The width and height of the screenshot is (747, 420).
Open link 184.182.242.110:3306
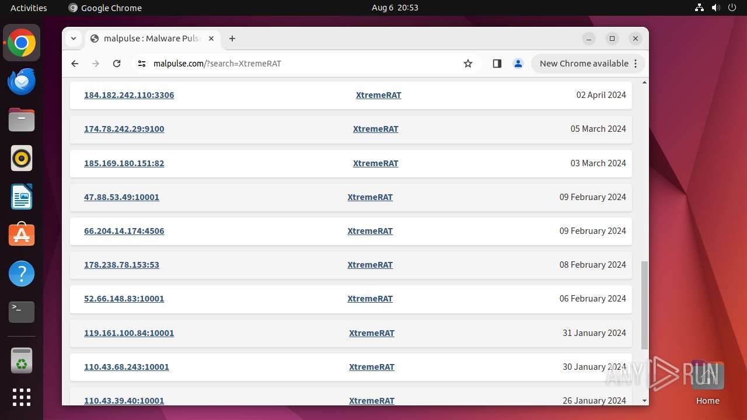(129, 95)
